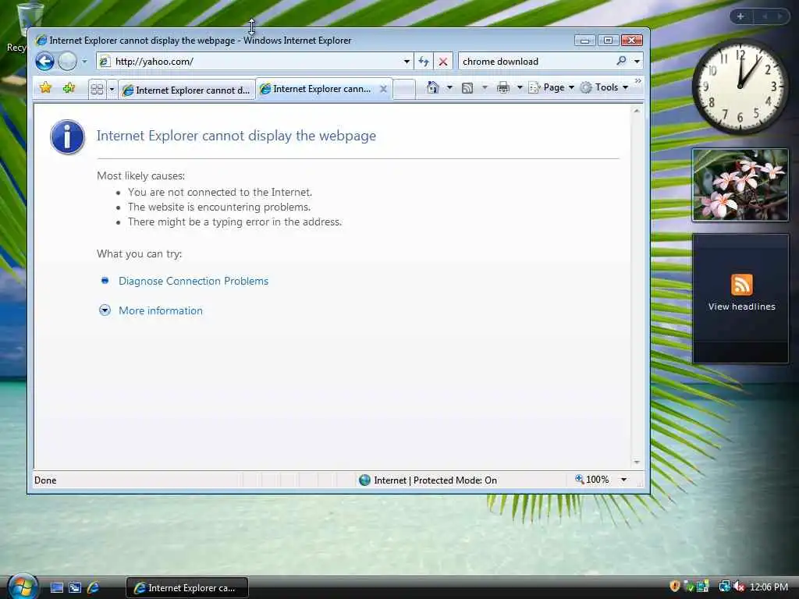The height and width of the screenshot is (599, 799).
Task: Click 'Internet Explorer ca...' taskbar button
Action: pyautogui.click(x=187, y=588)
